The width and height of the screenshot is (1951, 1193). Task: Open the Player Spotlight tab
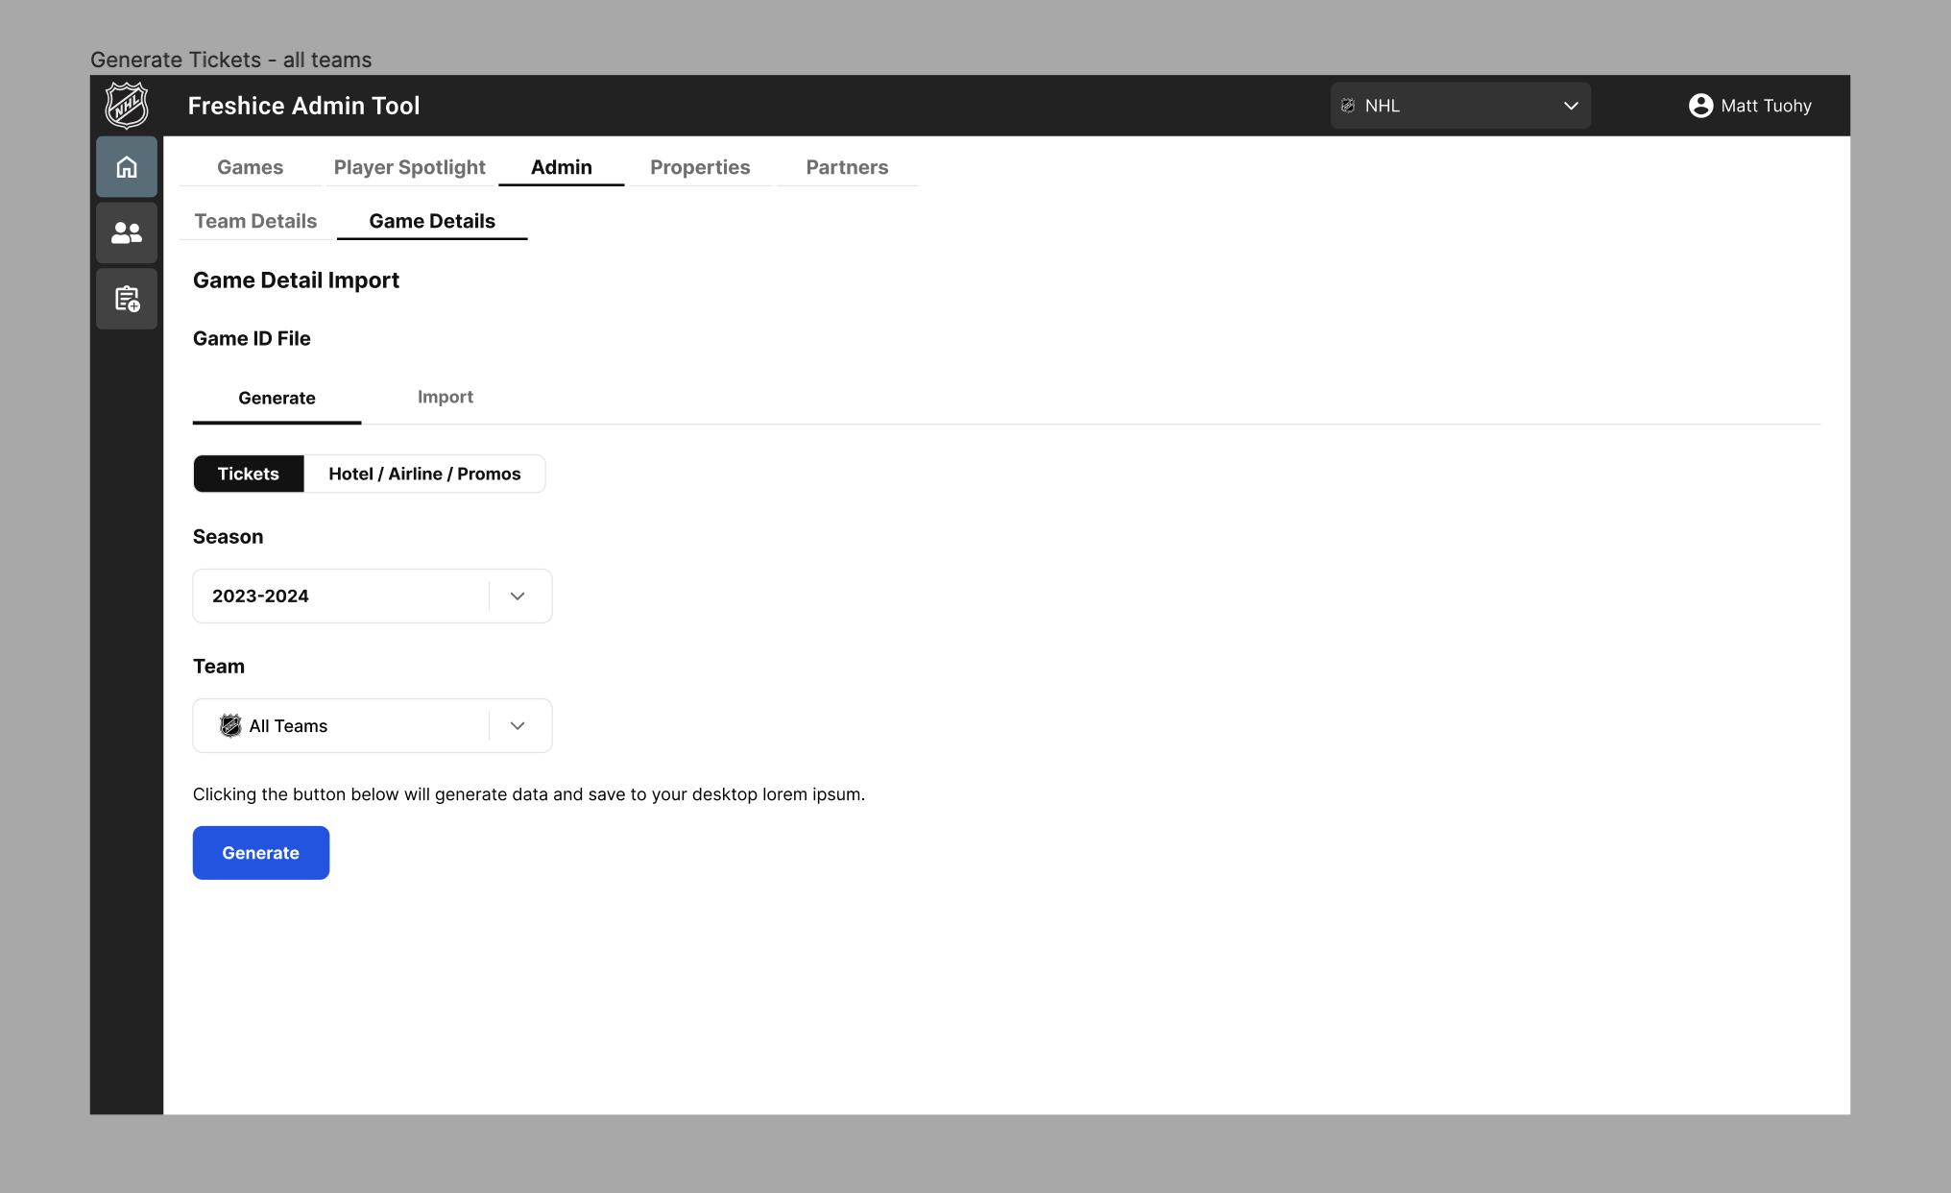[409, 167]
